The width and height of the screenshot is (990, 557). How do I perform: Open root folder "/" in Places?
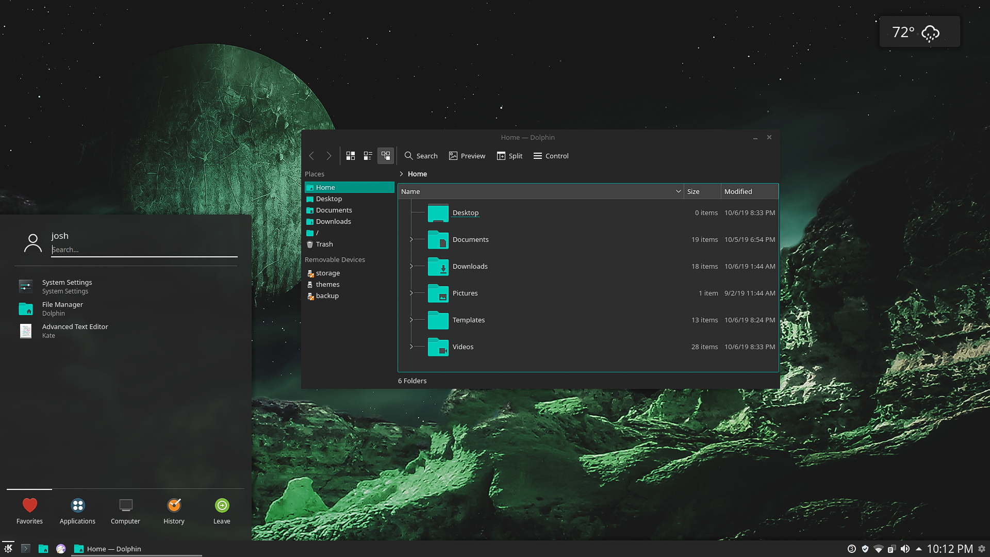pos(350,233)
